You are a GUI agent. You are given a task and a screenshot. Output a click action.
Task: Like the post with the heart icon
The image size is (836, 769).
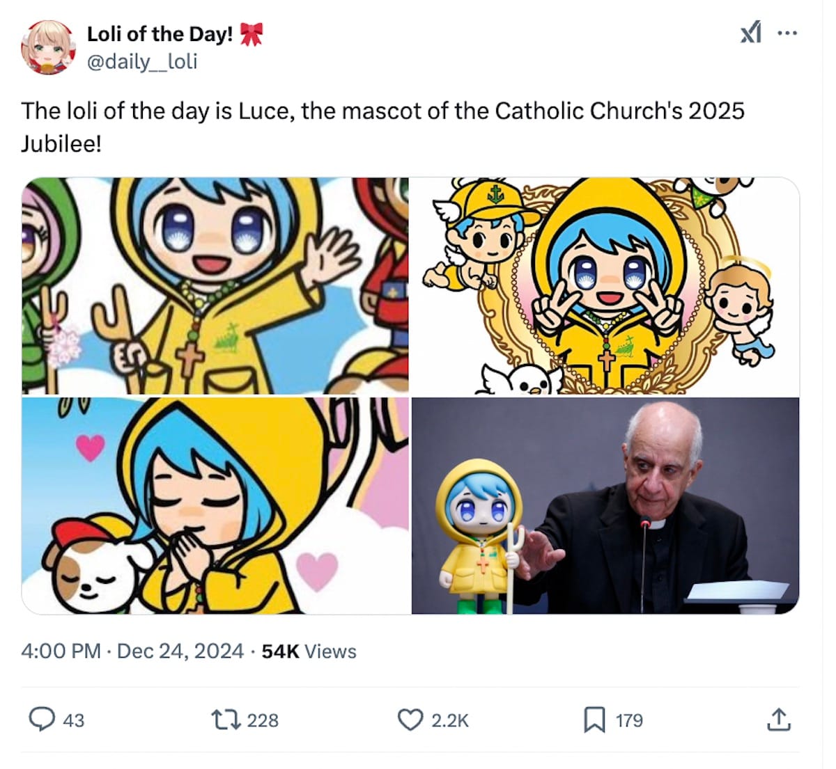click(x=410, y=720)
